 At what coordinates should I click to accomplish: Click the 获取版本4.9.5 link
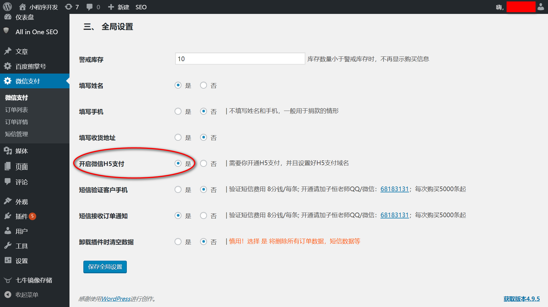(x=522, y=299)
